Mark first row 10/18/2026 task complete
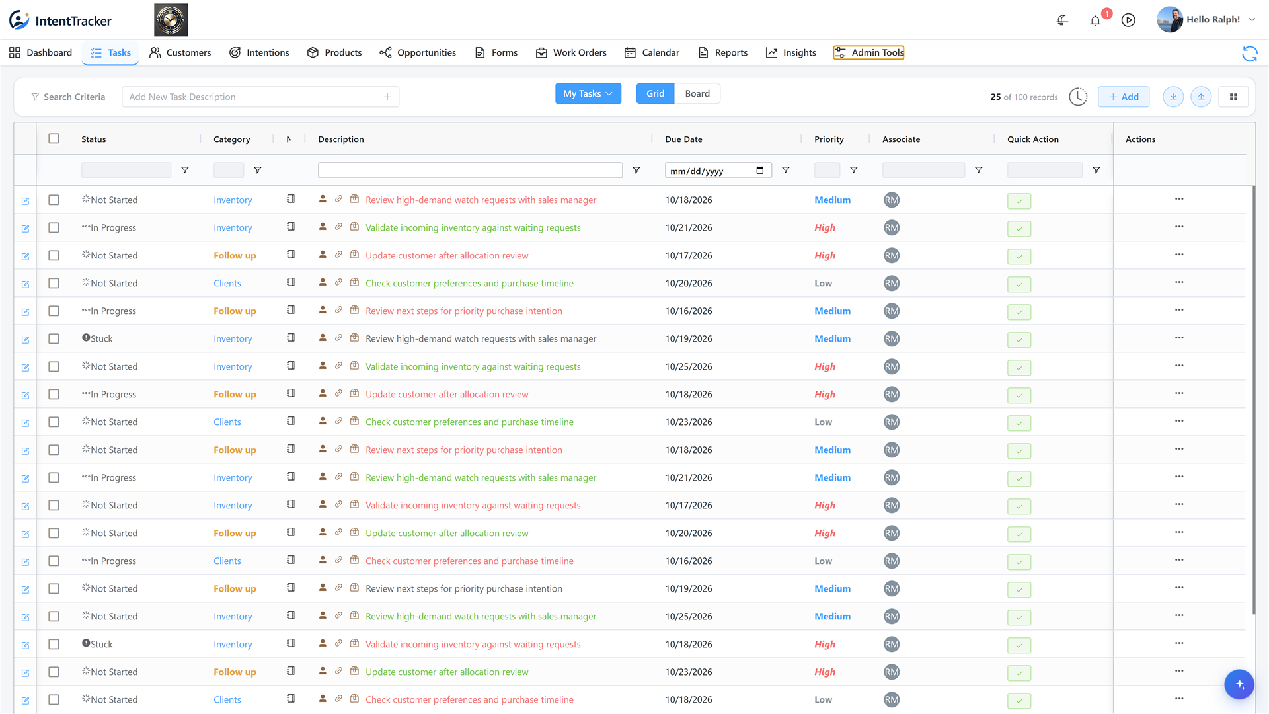 point(1019,201)
